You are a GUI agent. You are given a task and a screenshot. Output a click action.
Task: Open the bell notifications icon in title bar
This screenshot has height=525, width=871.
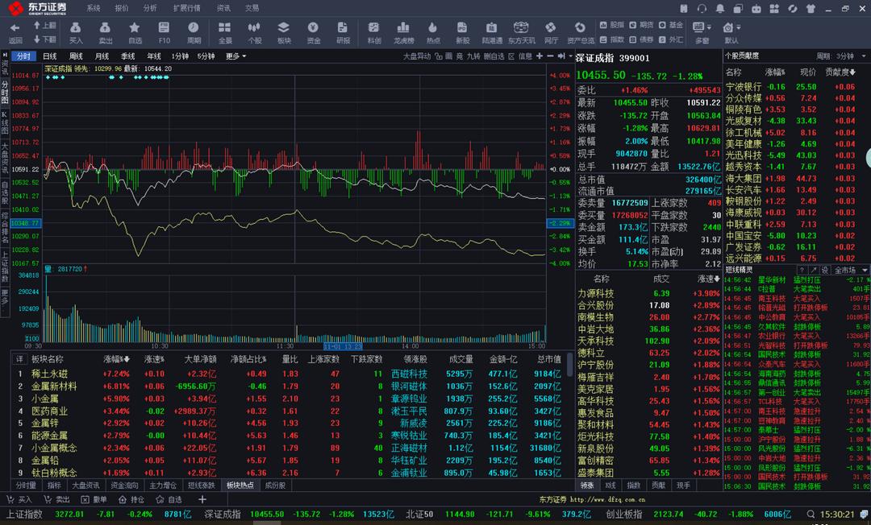point(720,8)
